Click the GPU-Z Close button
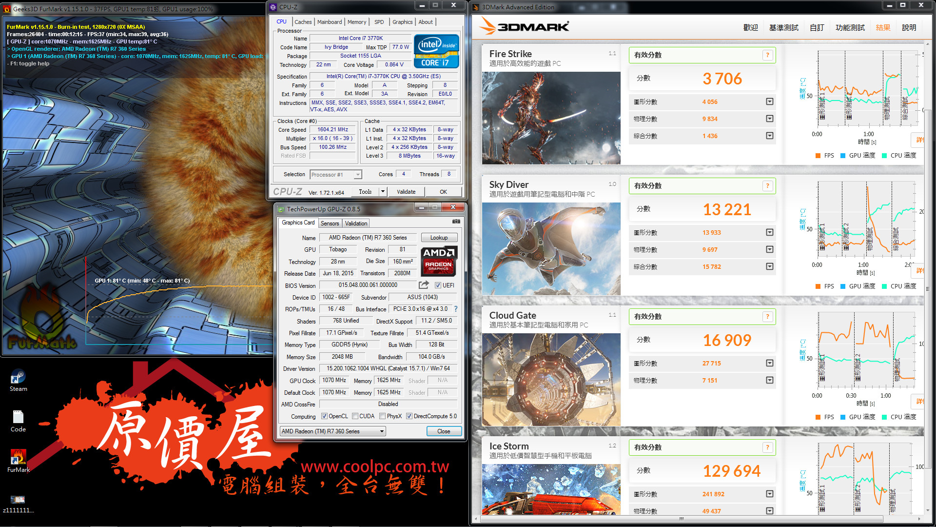 pyautogui.click(x=444, y=431)
